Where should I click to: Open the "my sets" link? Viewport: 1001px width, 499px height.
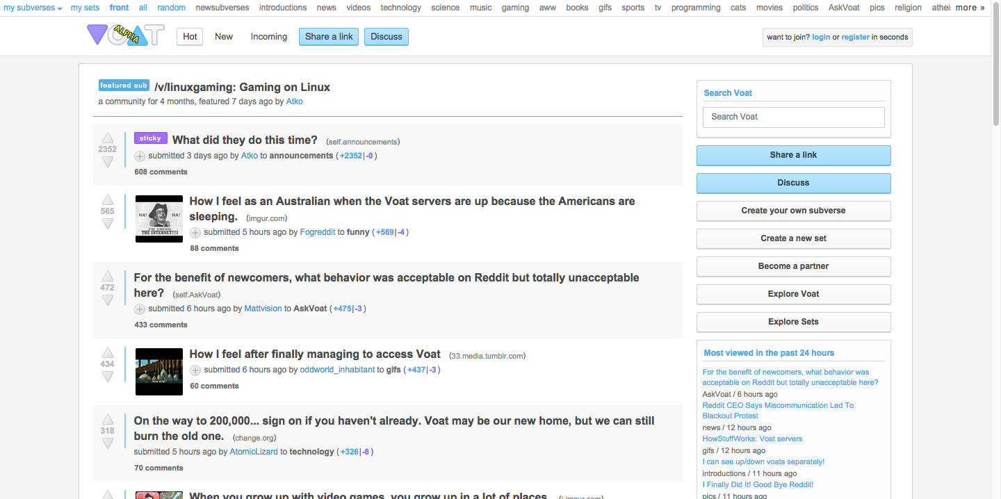point(85,8)
